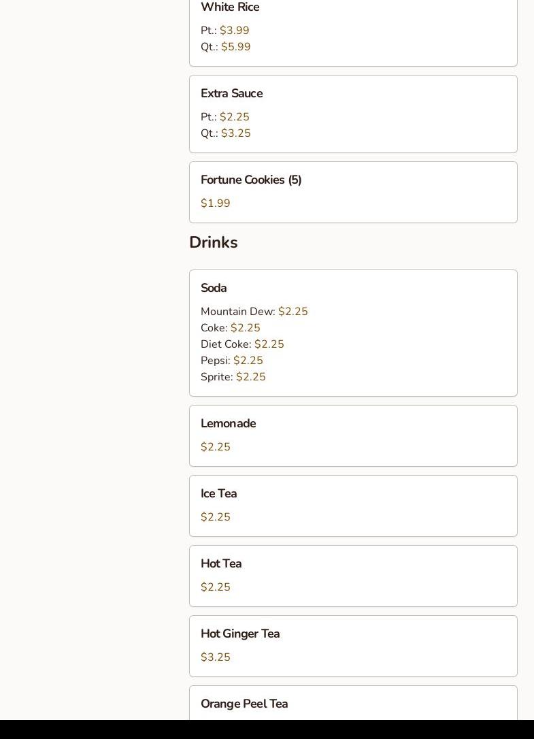Click the Hot Ginger Tea $3.25 price

click(x=216, y=657)
